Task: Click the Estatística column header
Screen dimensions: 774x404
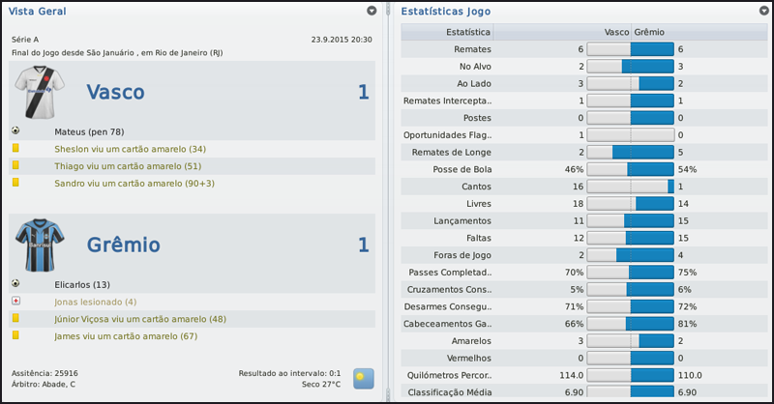Action: (466, 32)
